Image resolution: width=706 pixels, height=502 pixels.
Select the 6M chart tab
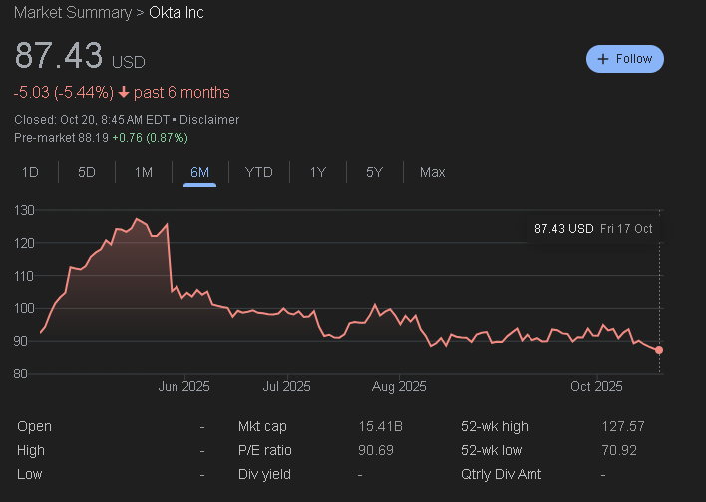coord(199,172)
